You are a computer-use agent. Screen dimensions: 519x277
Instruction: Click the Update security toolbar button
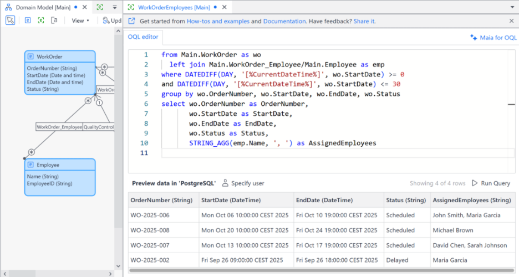(x=112, y=20)
